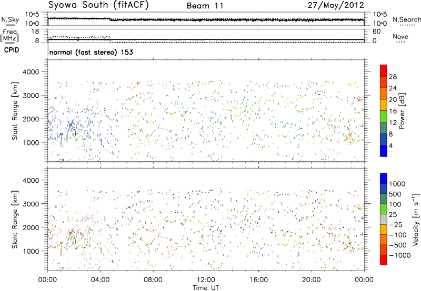Select the N.Sky legend label

coord(10,19)
